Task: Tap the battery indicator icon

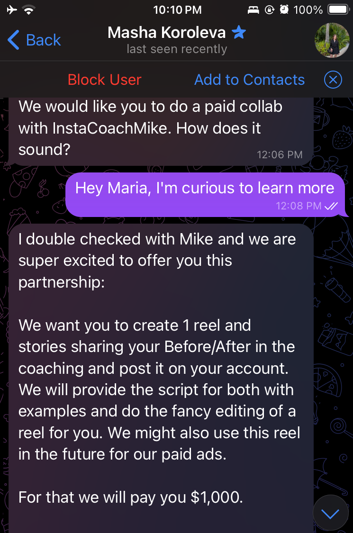Action: pyautogui.click(x=338, y=9)
